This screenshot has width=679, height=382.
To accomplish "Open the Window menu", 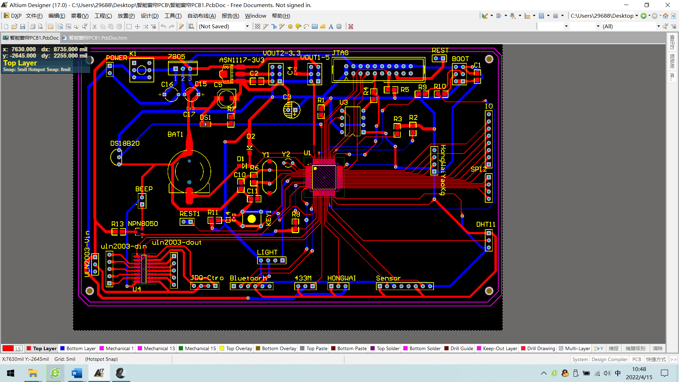I will (255, 16).
